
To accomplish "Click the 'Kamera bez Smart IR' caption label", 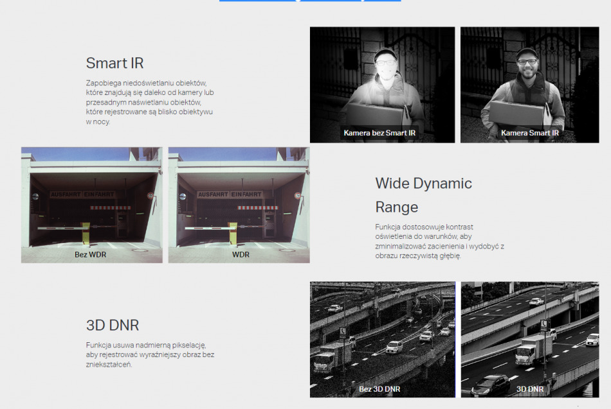I will 379,133.
